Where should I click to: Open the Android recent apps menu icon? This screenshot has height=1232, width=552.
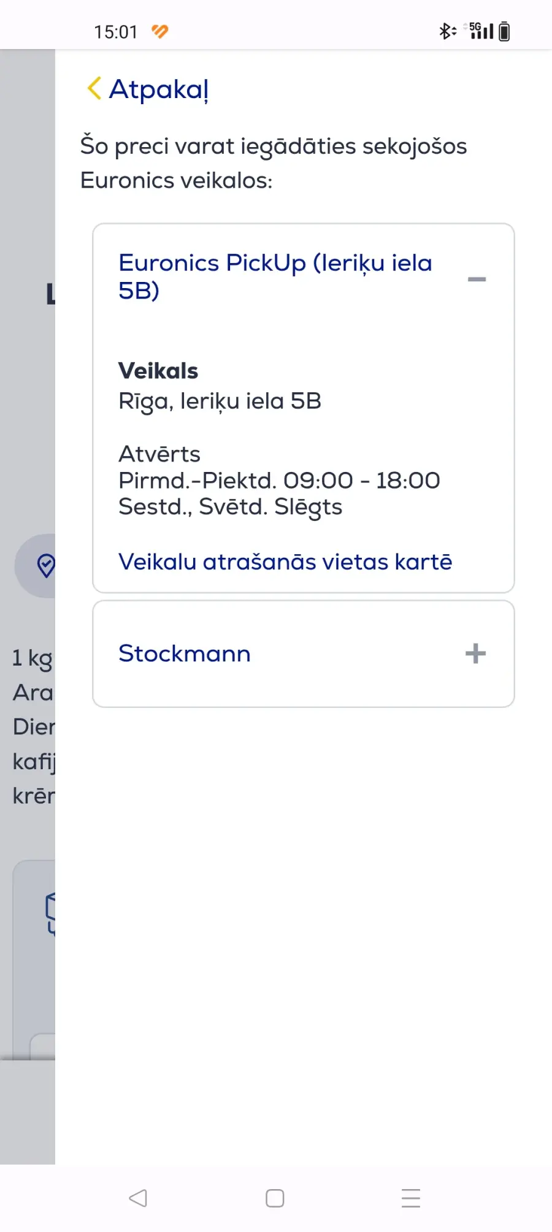[x=411, y=1198]
